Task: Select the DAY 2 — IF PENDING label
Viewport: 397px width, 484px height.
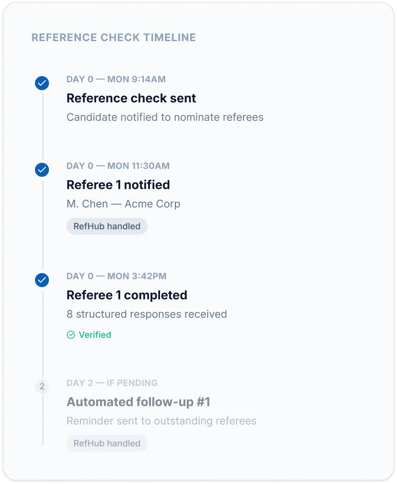Action: (x=112, y=383)
